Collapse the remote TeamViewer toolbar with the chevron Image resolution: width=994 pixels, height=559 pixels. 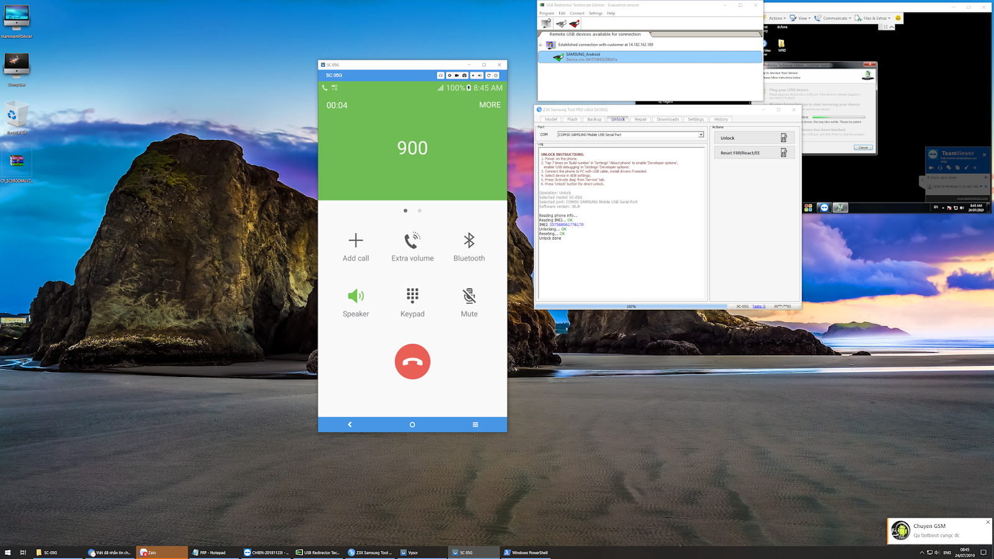click(891, 27)
